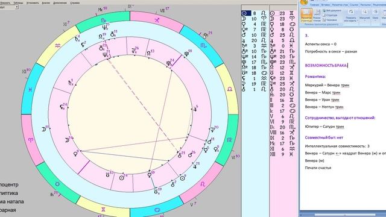The width and height of the screenshot is (386, 217).
Task: Click the Taurus sign in the zodiac ring
Action: 57,184
